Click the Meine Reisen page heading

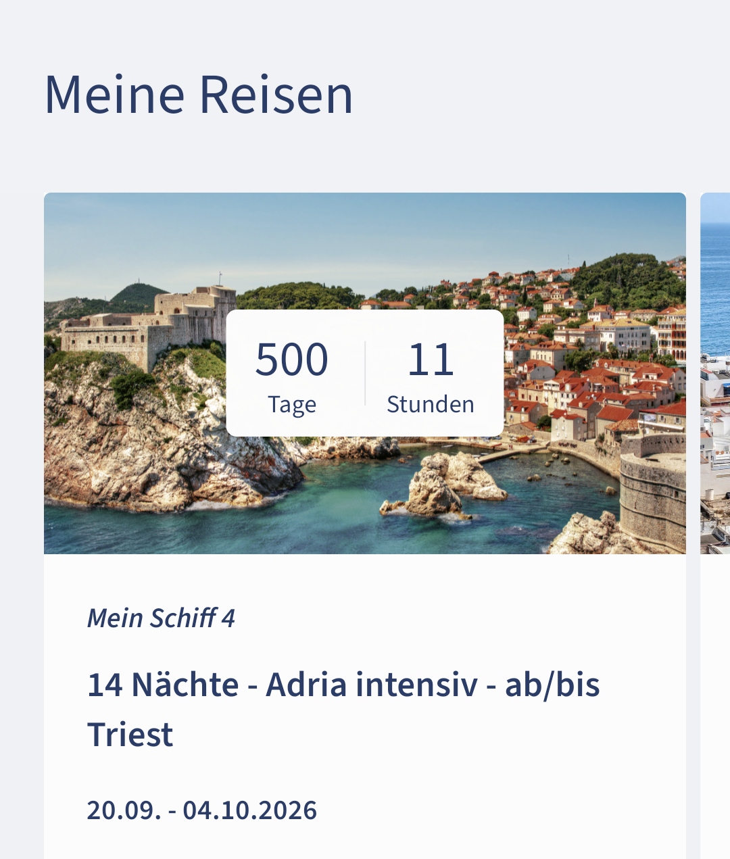199,94
